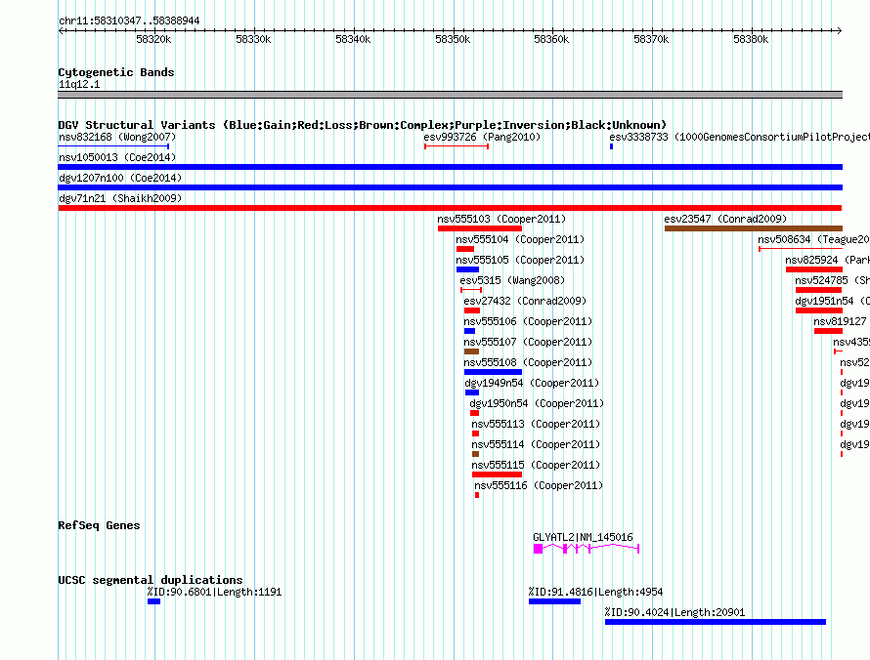Open the RefSeq Genes track title
This screenshot has width=870, height=660.
[99, 525]
